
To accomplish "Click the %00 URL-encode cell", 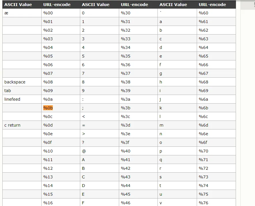I will pyautogui.click(x=48, y=13).
